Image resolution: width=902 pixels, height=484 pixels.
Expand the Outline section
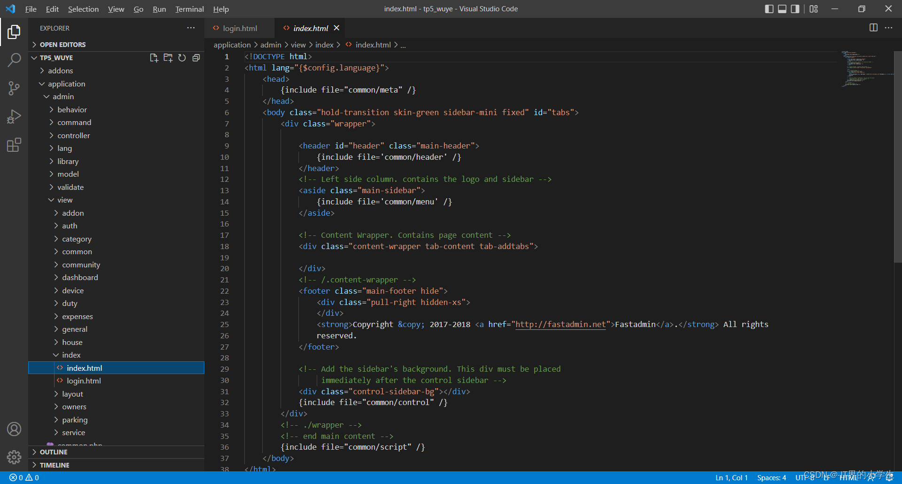click(116, 452)
